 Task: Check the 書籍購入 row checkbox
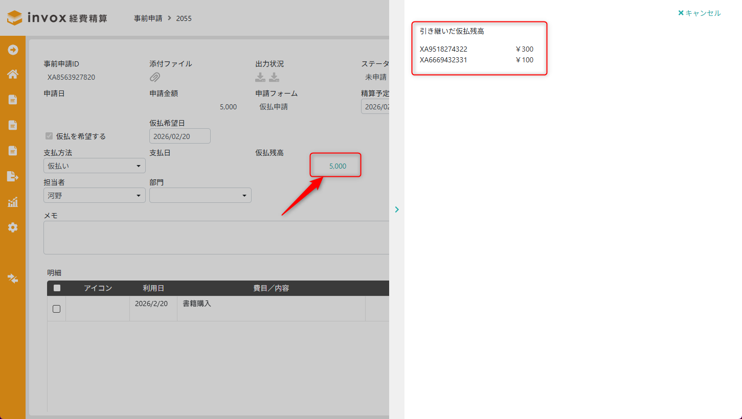pos(57,309)
